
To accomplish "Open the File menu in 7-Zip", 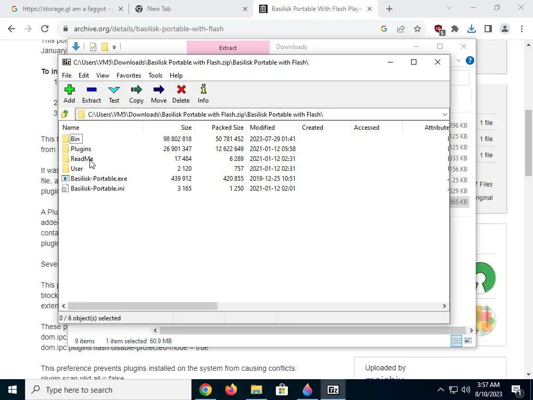I will tap(67, 76).
